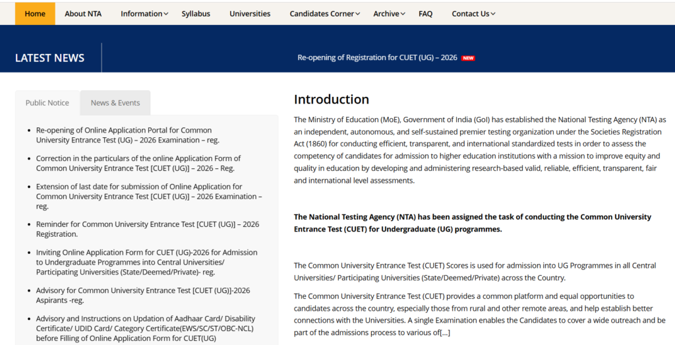Open Extension of last date notice
675x345 pixels.
point(149,197)
